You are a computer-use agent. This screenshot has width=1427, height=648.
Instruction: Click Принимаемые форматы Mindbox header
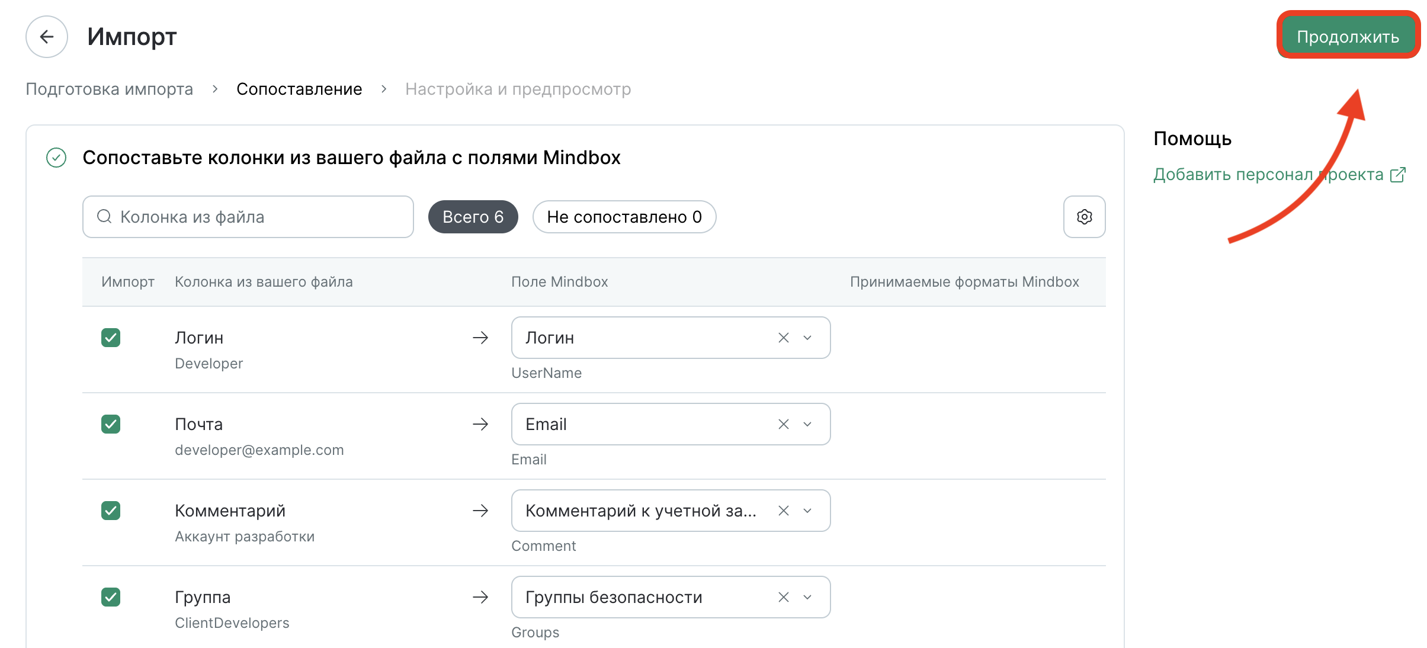pyautogui.click(x=964, y=282)
